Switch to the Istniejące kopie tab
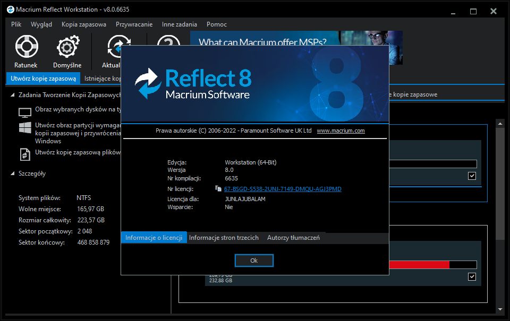Image resolution: width=510 pixels, height=321 pixels. (102, 79)
